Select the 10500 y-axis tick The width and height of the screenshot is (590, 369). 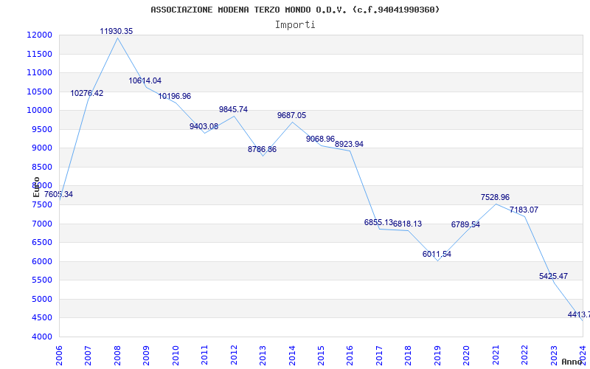coord(40,92)
